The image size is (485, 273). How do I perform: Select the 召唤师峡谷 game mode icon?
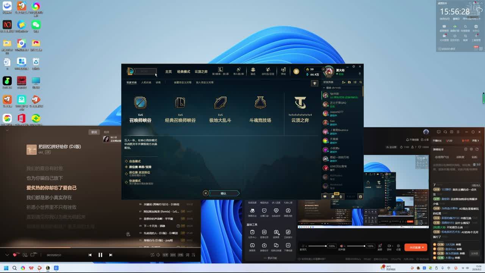[140, 102]
